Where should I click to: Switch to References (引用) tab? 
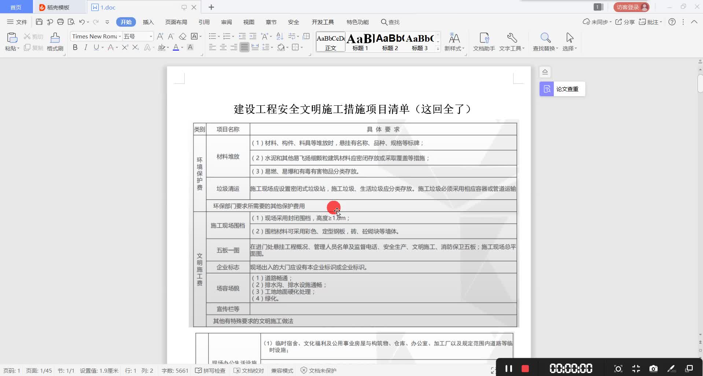(204, 22)
